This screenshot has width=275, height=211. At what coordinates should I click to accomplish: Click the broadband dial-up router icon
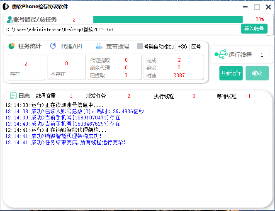point(99,46)
